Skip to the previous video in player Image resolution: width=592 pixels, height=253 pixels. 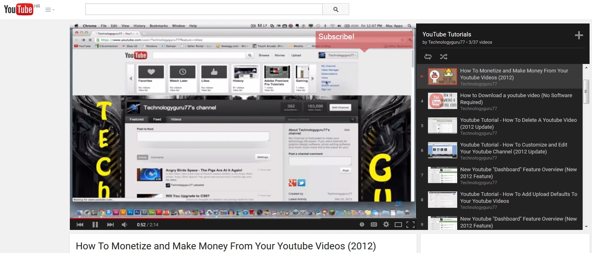click(x=80, y=225)
